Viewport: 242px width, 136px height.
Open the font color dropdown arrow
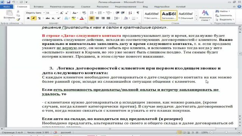tap(85, 18)
